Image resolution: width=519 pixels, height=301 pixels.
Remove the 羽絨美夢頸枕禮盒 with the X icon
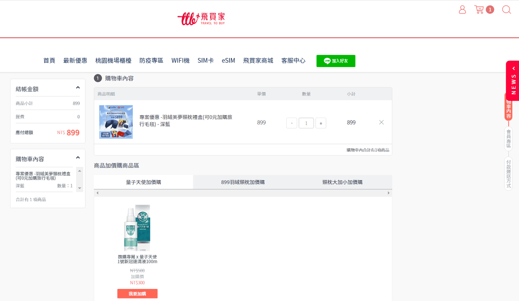coord(381,122)
